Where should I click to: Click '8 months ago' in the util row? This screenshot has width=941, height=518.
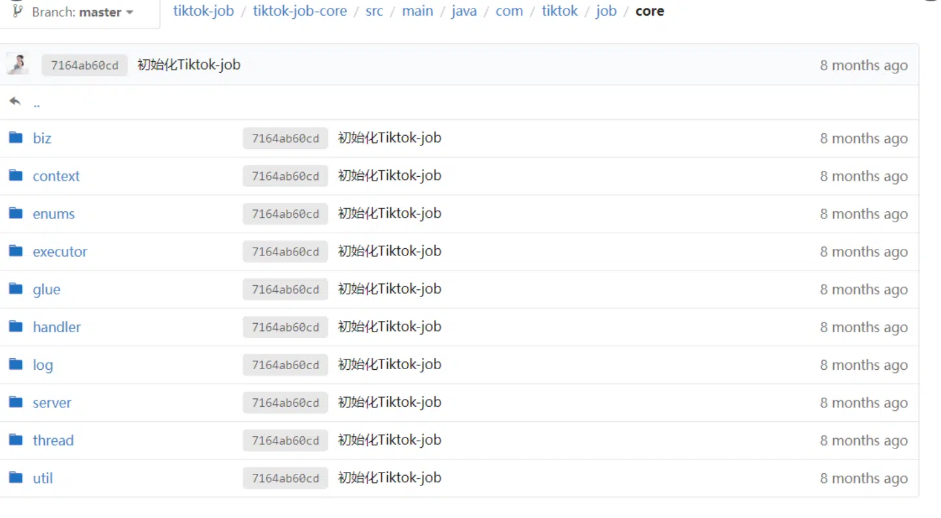pos(864,478)
